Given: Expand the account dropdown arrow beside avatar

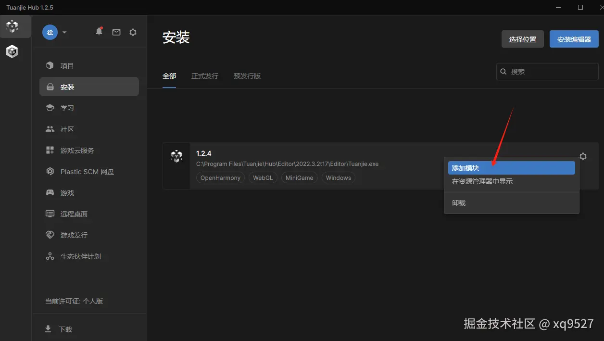Looking at the screenshot, I should tap(64, 32).
